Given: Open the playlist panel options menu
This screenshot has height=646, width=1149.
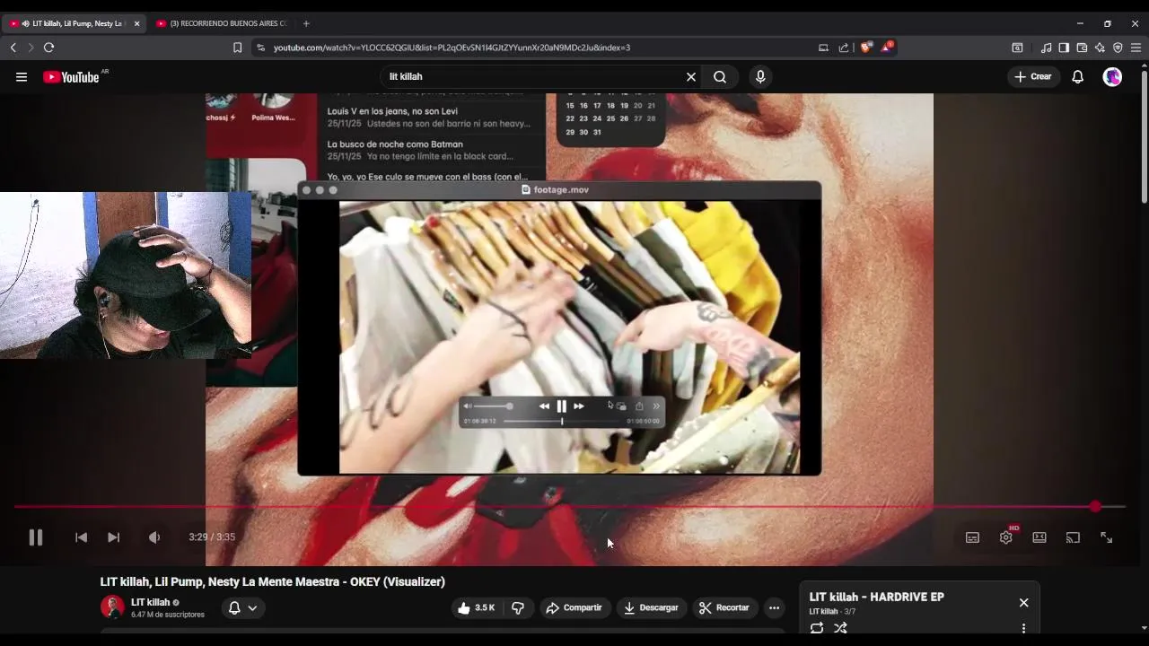Looking at the screenshot, I should [1023, 629].
